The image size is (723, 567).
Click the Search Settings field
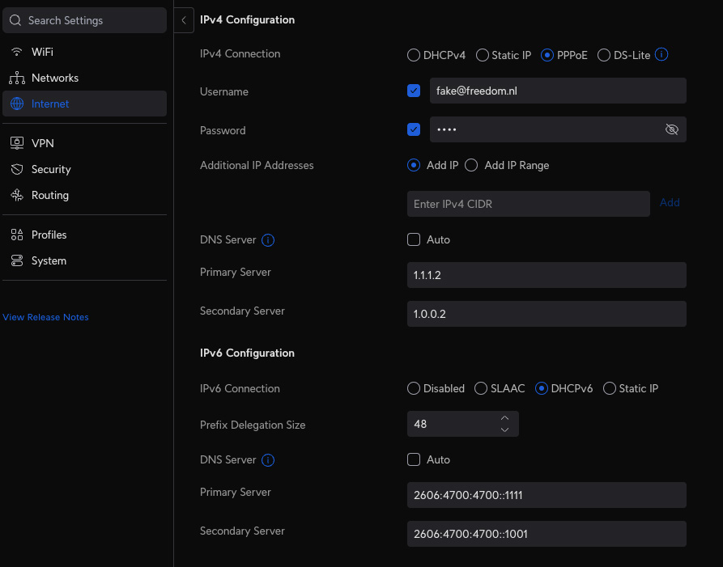click(x=84, y=20)
